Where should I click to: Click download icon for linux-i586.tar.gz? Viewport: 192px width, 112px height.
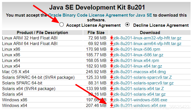coord(112,55)
